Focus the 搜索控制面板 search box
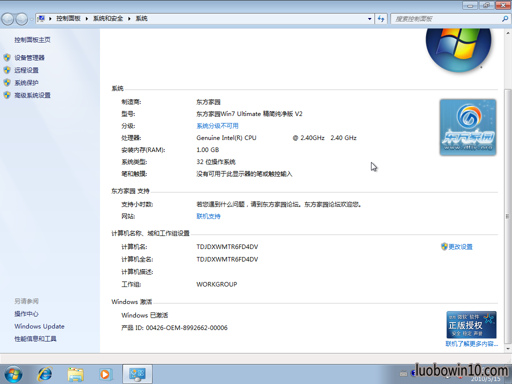 (446, 19)
